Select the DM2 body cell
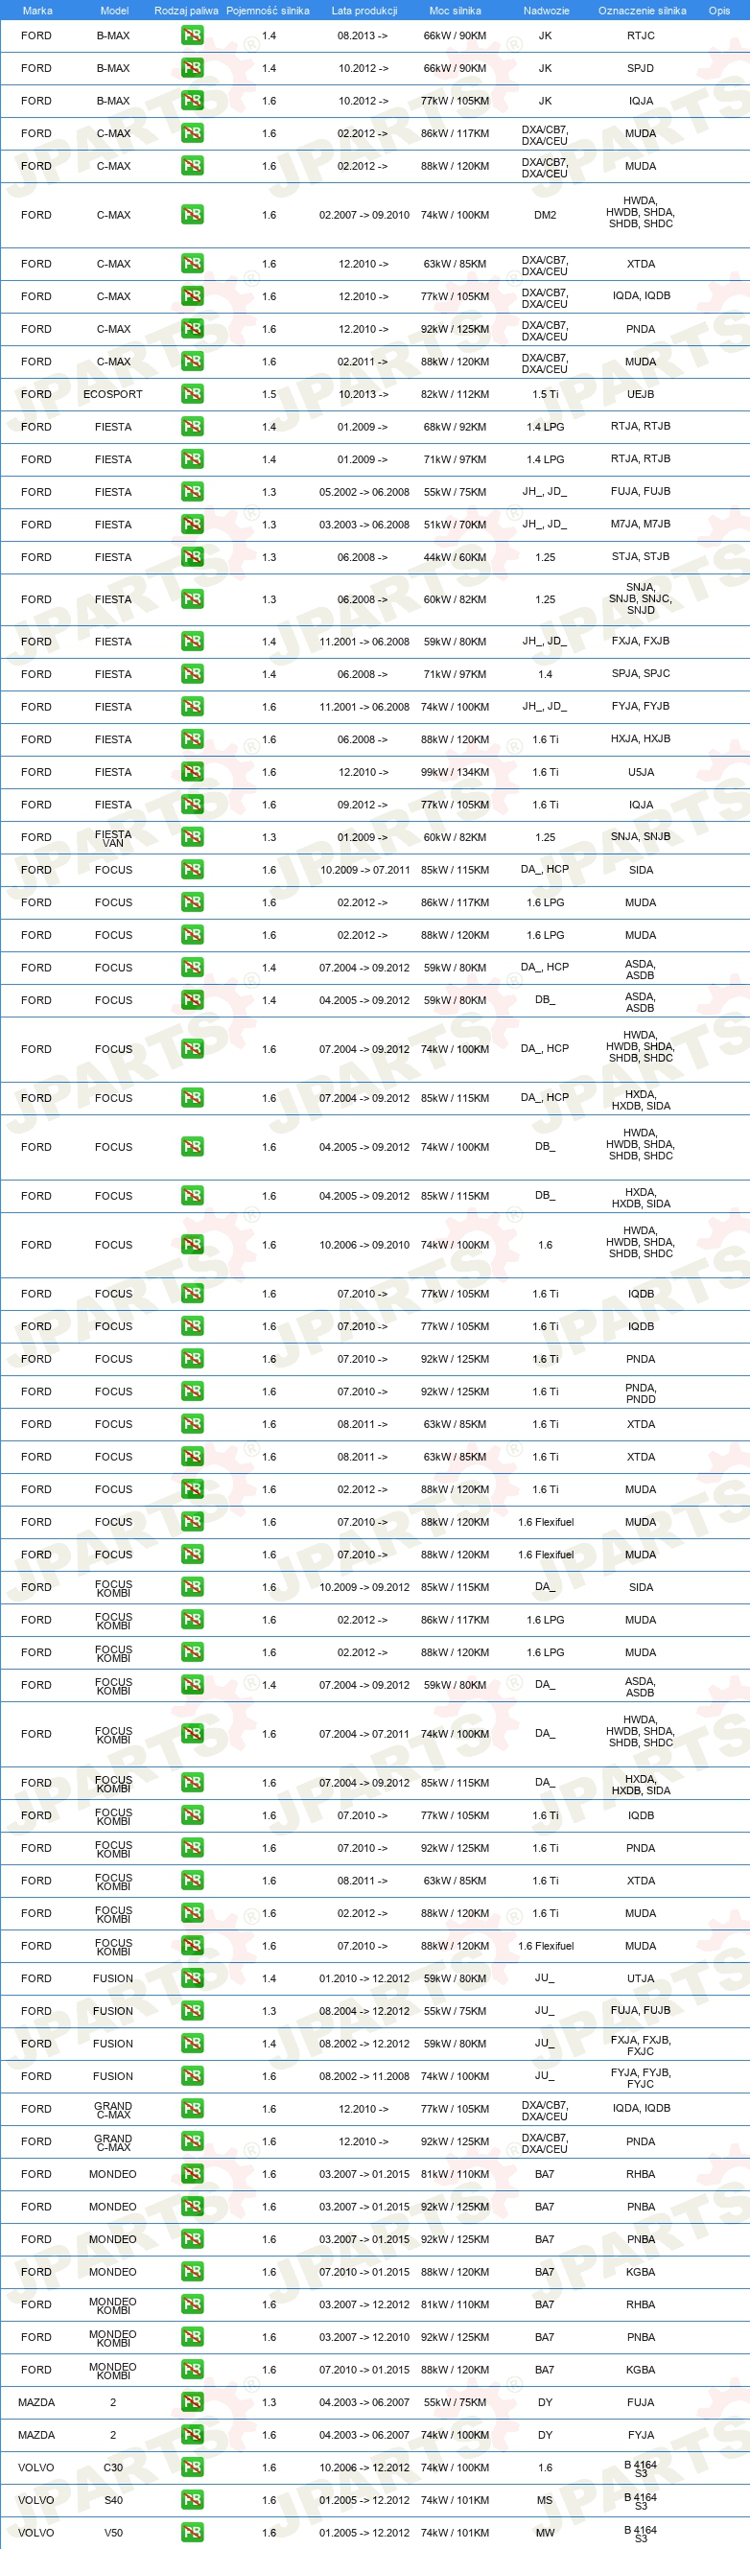 pyautogui.click(x=545, y=215)
